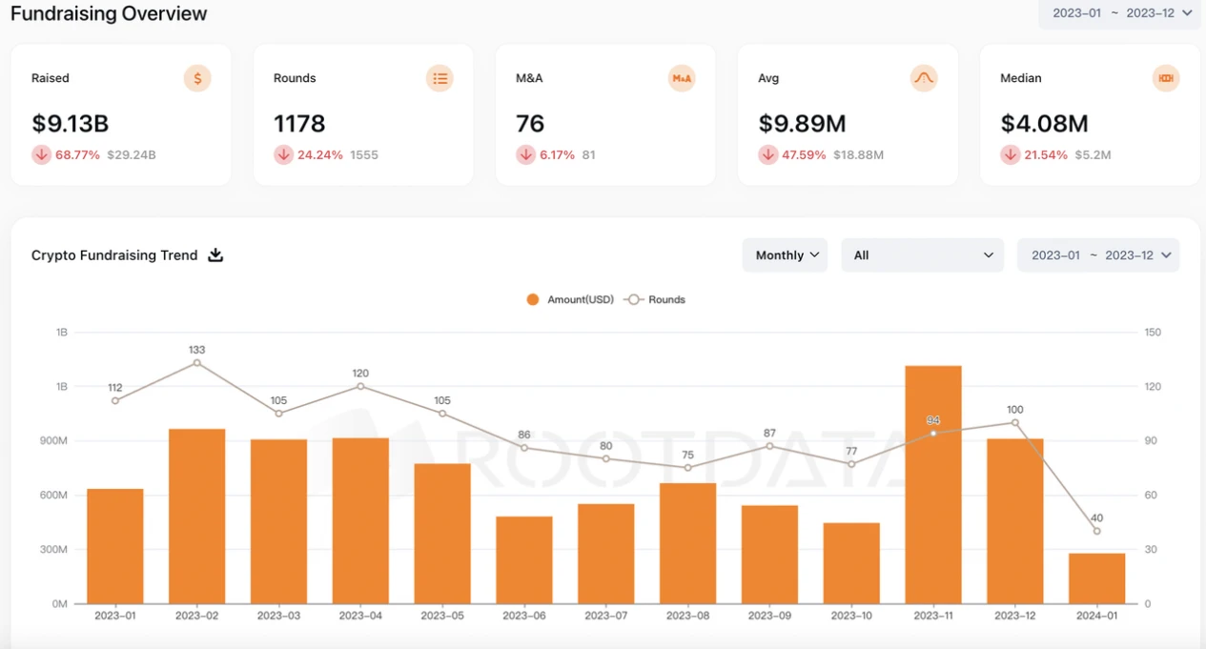
Task: Click the list icon on Rounds card
Action: pos(439,78)
